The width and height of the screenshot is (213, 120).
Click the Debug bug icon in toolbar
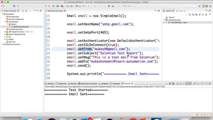pos(53,6)
